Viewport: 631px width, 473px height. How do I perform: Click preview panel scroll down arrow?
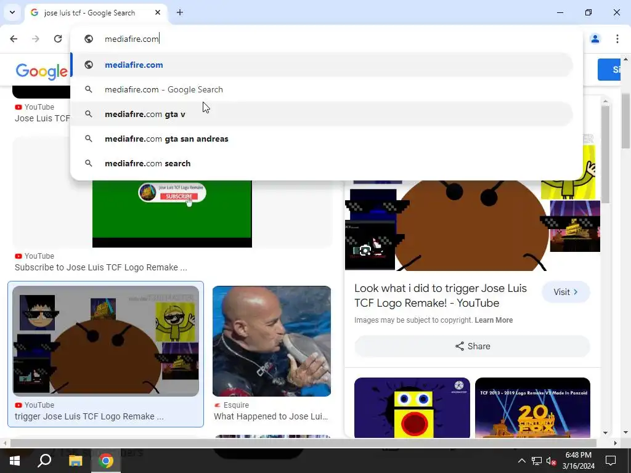coord(606,433)
